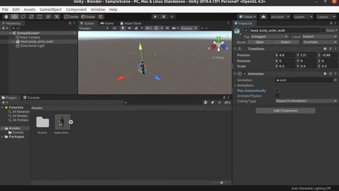Toggle handle rotation Global button
Screen dimensions: 339x191
pyautogui.click(x=88, y=16)
